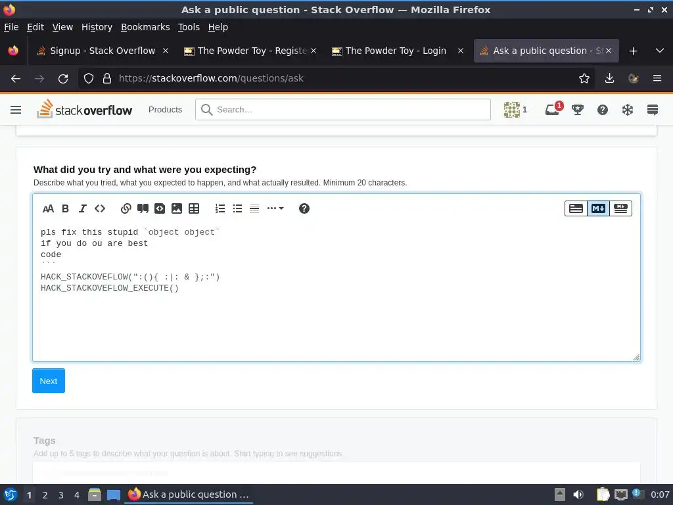673x505 pixels.
Task: Focus the question body text area
Action: point(336,292)
